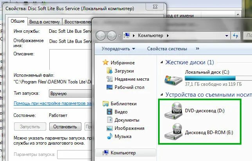
Task: Collapse the Устройства со съемными носителями group
Action: pos(162,95)
